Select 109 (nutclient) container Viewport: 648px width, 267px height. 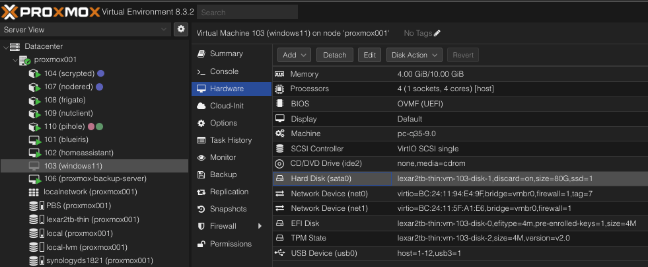pos(68,113)
